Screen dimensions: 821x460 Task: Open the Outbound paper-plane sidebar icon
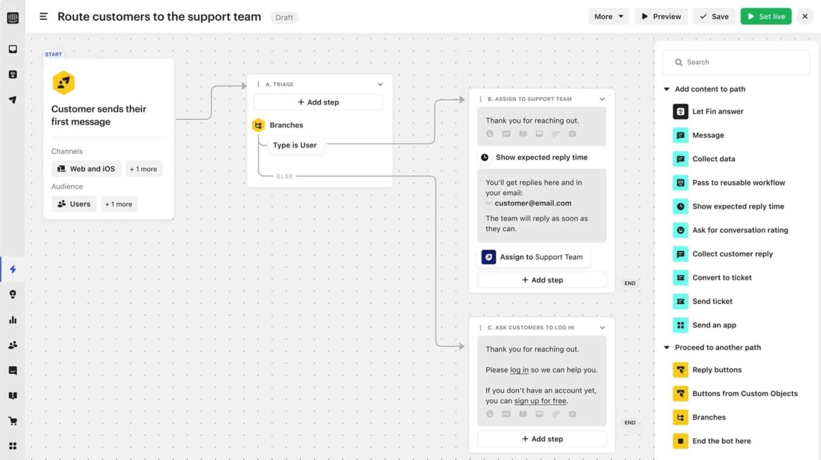click(12, 99)
